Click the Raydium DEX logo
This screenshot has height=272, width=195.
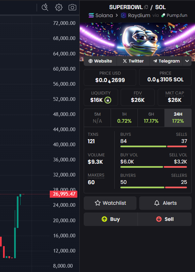click(123, 15)
